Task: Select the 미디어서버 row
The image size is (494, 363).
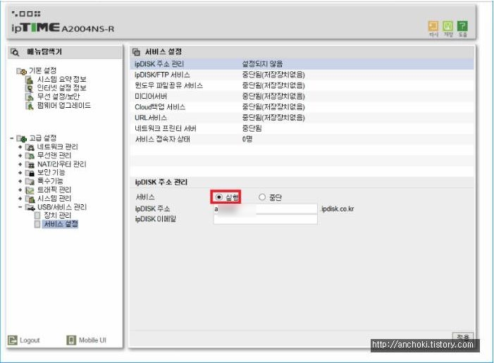Action: click(x=302, y=96)
